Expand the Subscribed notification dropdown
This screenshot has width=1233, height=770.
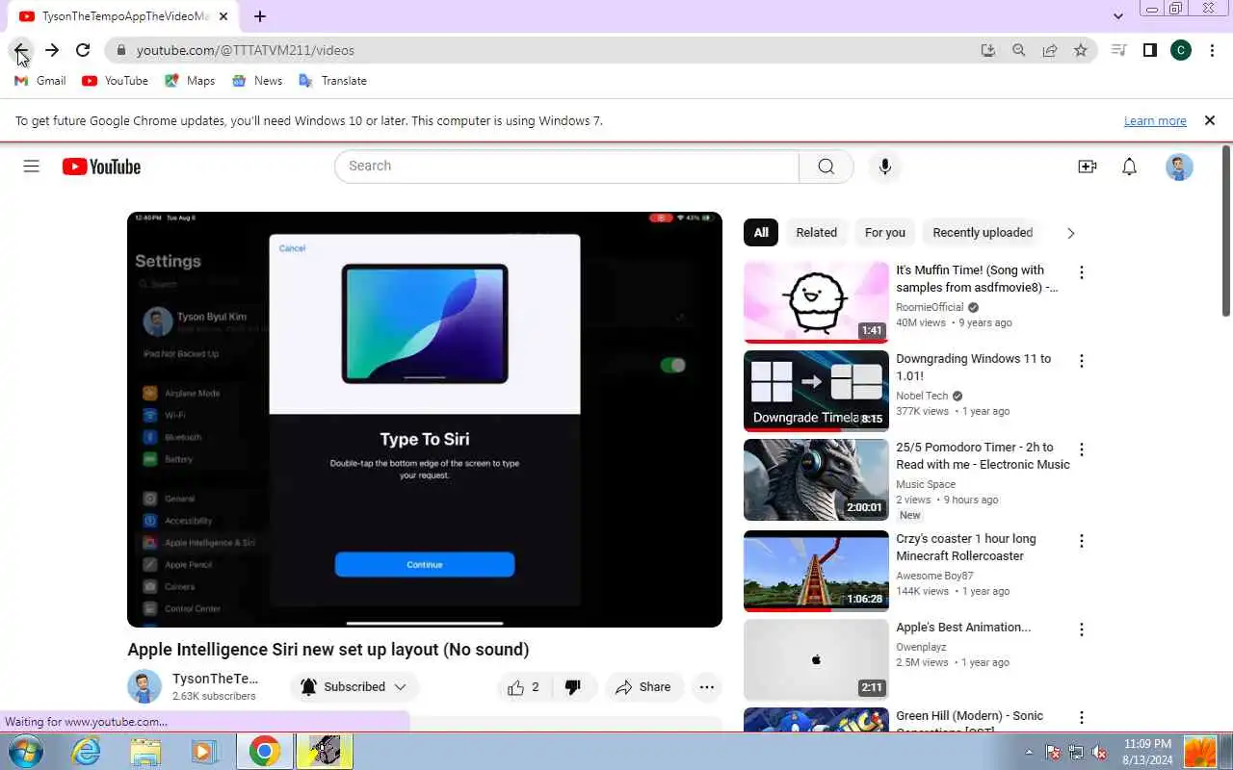point(400,687)
